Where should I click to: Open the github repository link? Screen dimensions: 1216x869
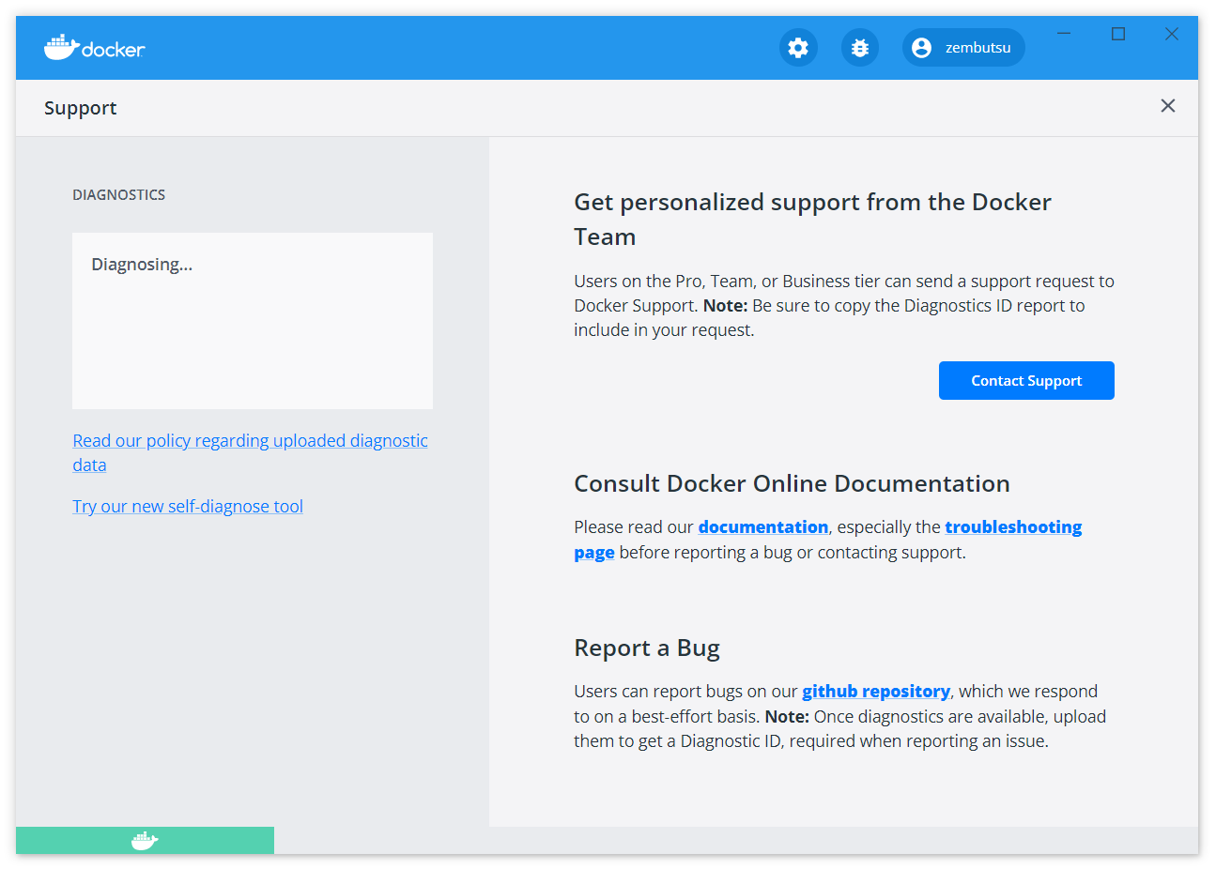(x=876, y=692)
